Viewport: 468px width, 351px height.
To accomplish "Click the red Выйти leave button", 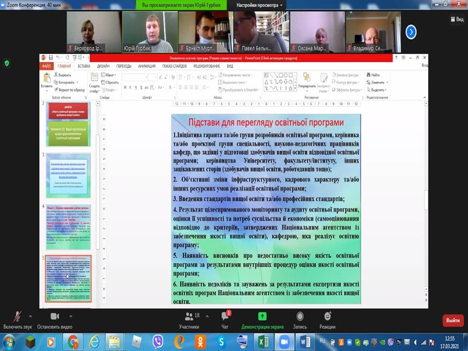I will tap(452, 320).
